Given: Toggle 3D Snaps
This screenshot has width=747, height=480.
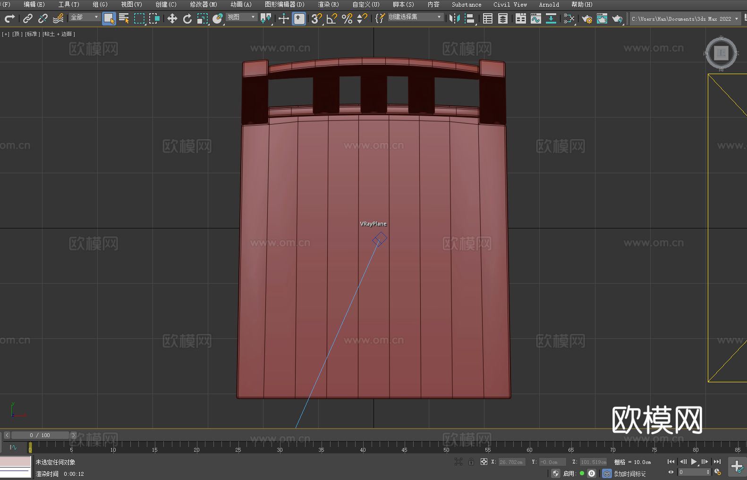Looking at the screenshot, I should pyautogui.click(x=317, y=19).
